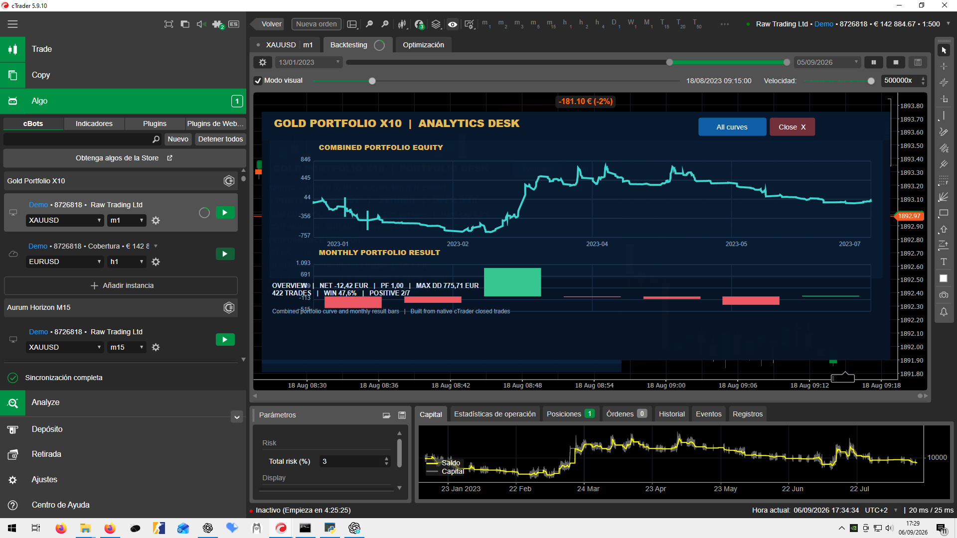Screen dimensions: 957x538
Task: Open the end date 05/09/2026 dropdown
Action: 827,62
